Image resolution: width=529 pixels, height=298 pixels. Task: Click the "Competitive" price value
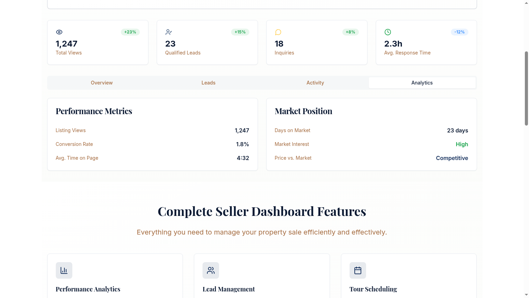click(452, 158)
